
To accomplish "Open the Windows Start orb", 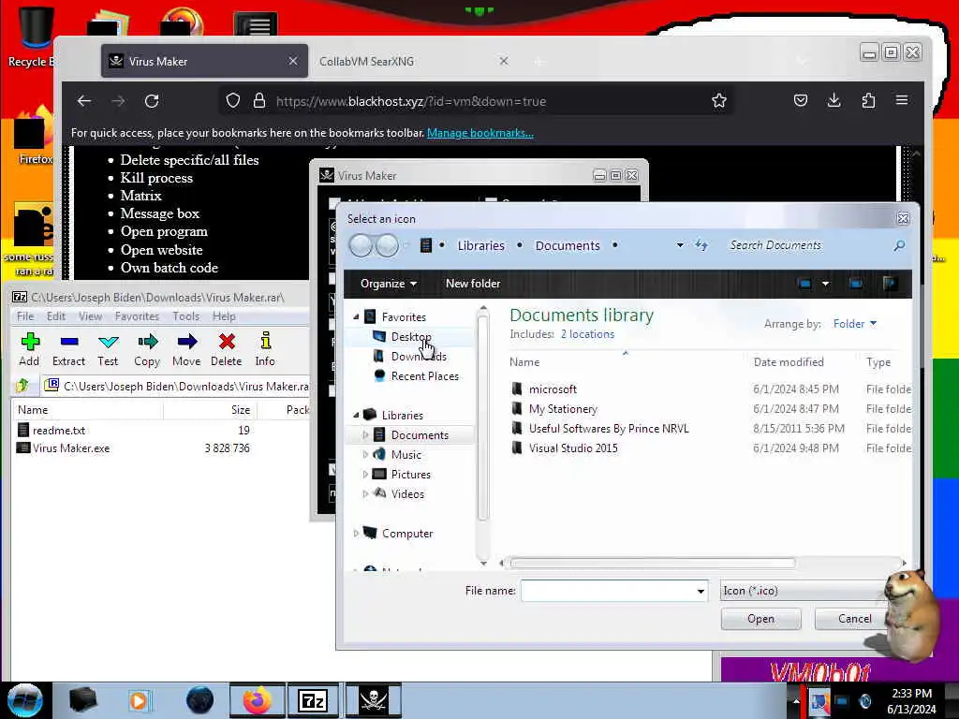I will click(x=25, y=700).
